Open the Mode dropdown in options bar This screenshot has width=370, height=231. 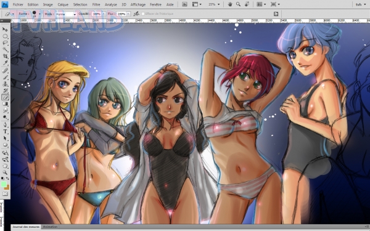click(x=67, y=14)
